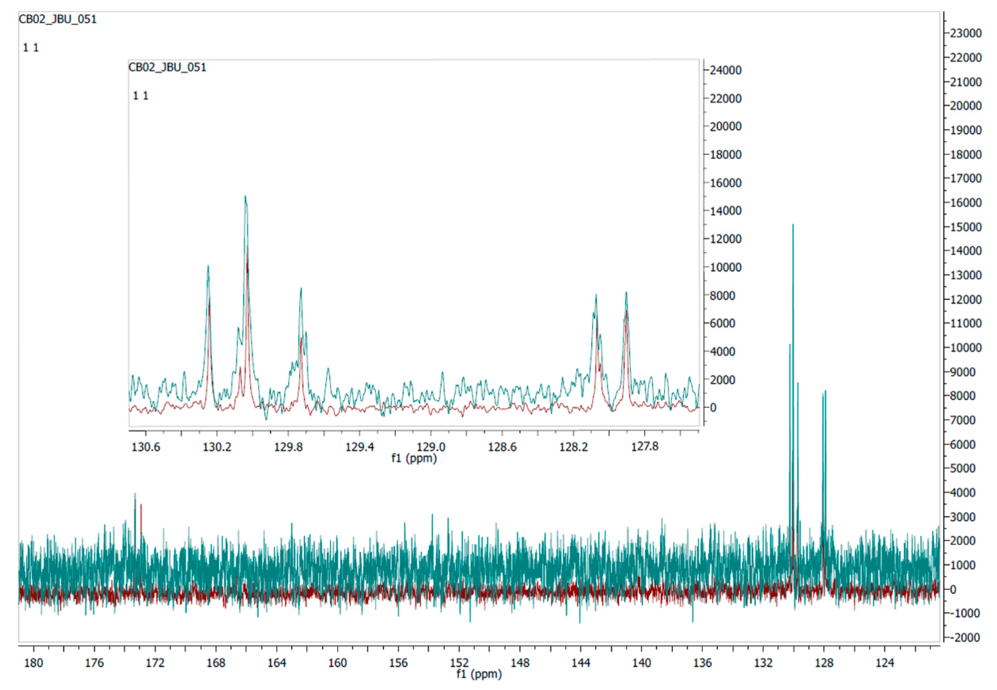This screenshot has width=997, height=690.
Task: Click the inset f1 (ppm) axis label
Action: pos(414,458)
